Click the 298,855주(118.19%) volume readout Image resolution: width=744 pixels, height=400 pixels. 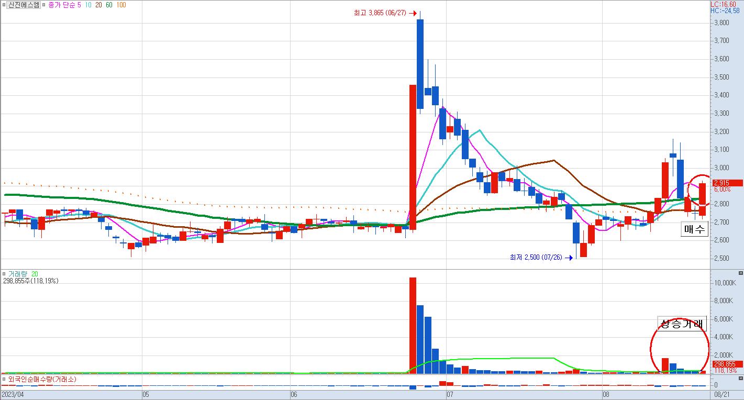[31, 281]
